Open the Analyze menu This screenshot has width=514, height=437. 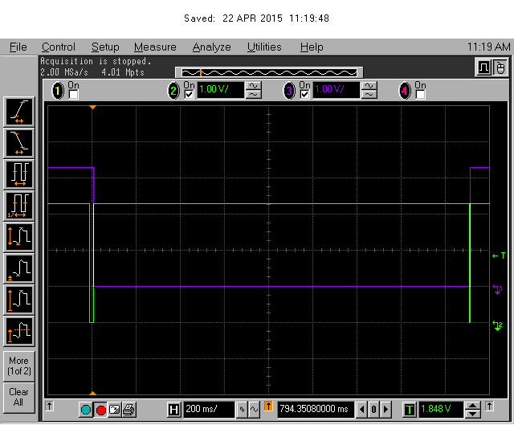pos(211,47)
